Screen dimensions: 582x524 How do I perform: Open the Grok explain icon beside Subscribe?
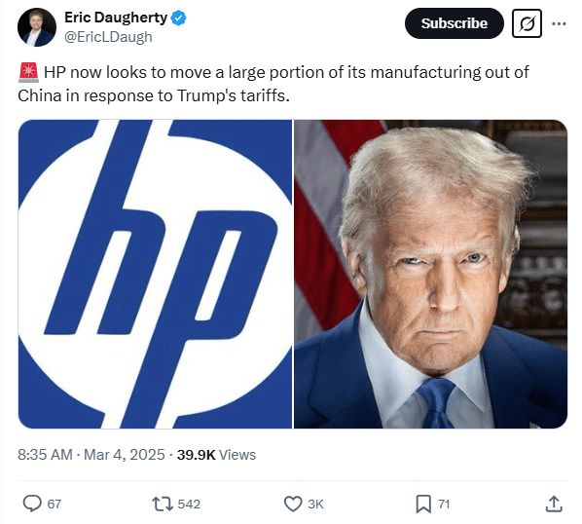[527, 23]
